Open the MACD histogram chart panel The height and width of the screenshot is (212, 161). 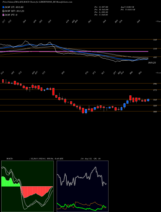point(27,186)
